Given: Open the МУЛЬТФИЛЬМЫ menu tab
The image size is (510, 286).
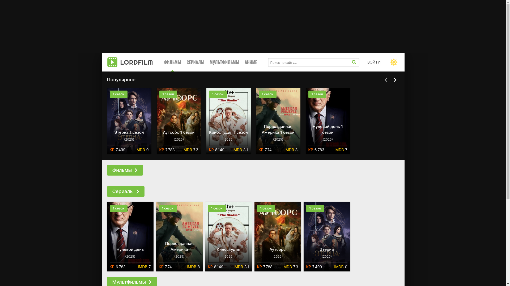Looking at the screenshot, I should pos(224,62).
